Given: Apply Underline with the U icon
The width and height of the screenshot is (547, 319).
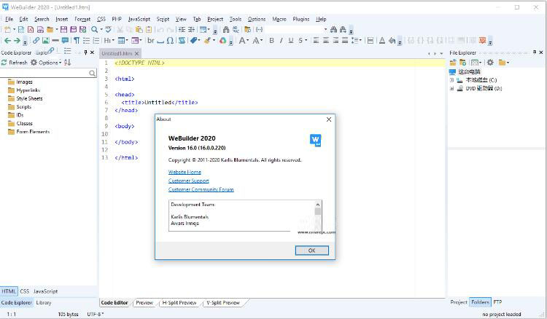Looking at the screenshot, I should pos(290,40).
